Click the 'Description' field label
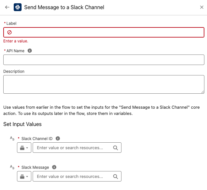 (x=14, y=71)
